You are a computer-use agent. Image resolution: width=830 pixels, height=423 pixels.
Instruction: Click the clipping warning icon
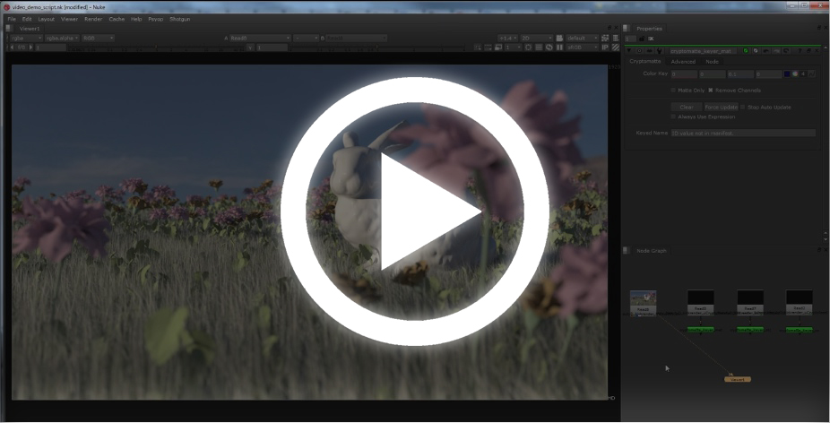coord(528,47)
